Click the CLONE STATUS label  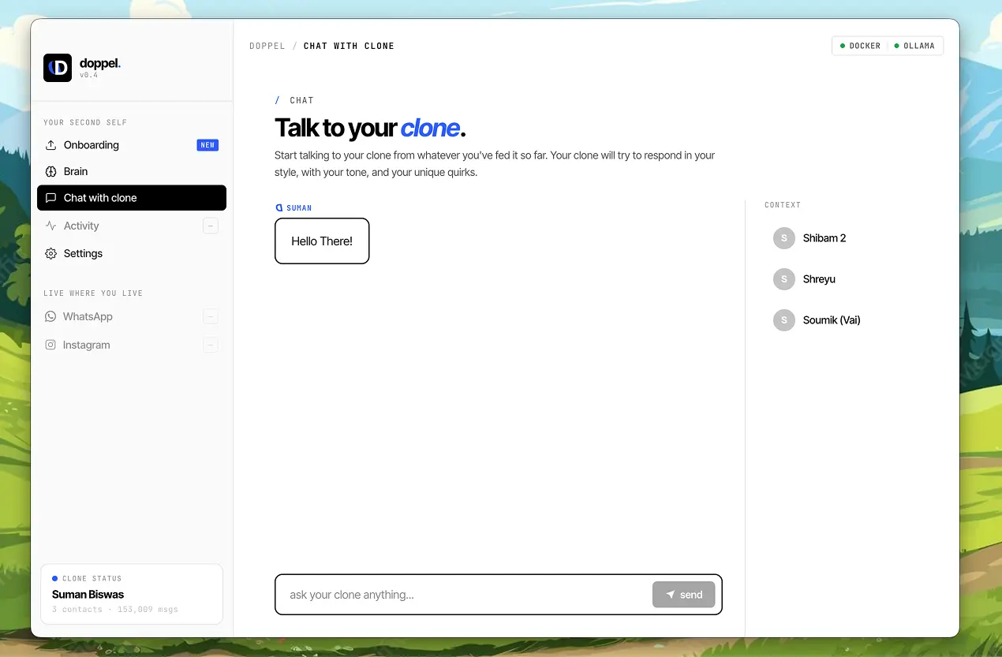pos(92,578)
